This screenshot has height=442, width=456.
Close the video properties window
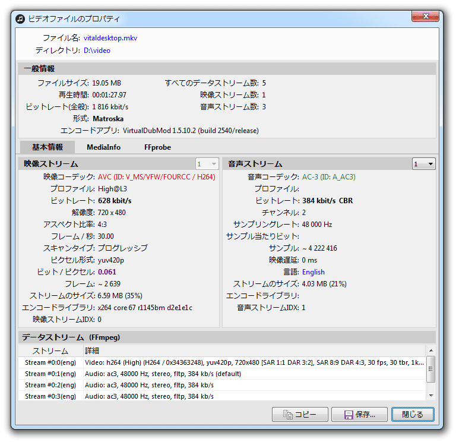tap(425, 16)
